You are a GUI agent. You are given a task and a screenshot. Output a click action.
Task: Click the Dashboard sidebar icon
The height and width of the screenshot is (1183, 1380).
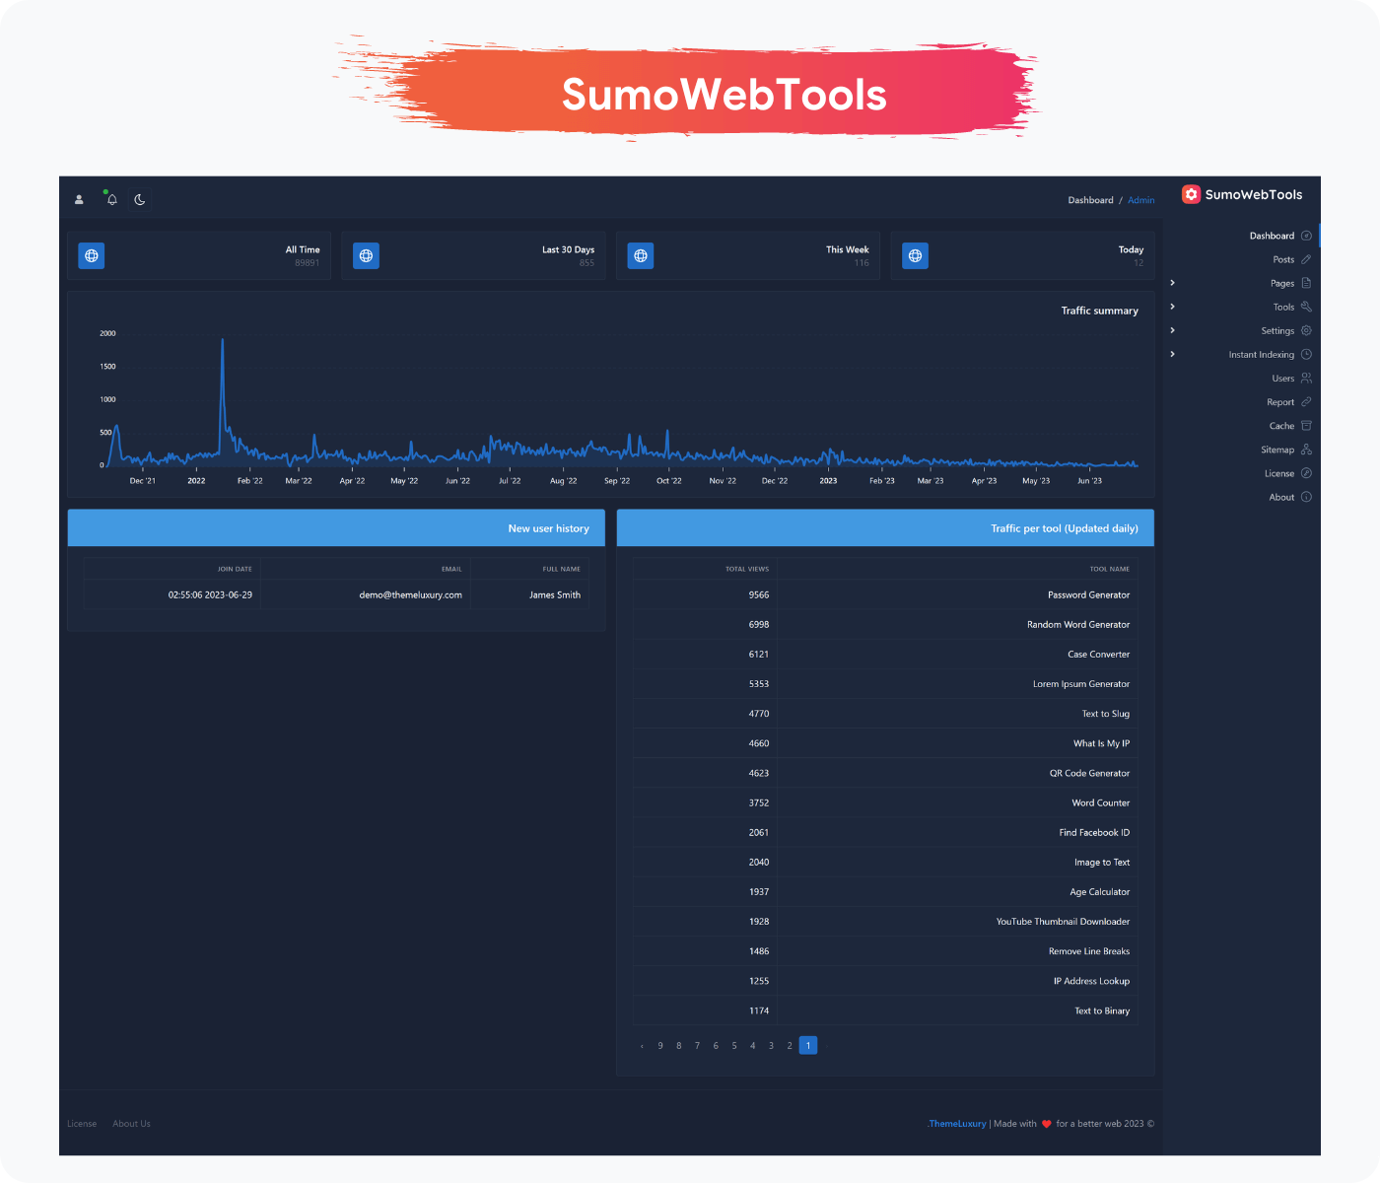(x=1306, y=236)
